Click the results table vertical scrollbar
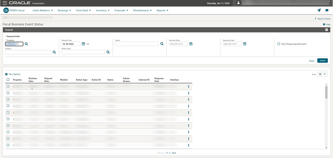This screenshot has width=333, height=158. click(327, 92)
